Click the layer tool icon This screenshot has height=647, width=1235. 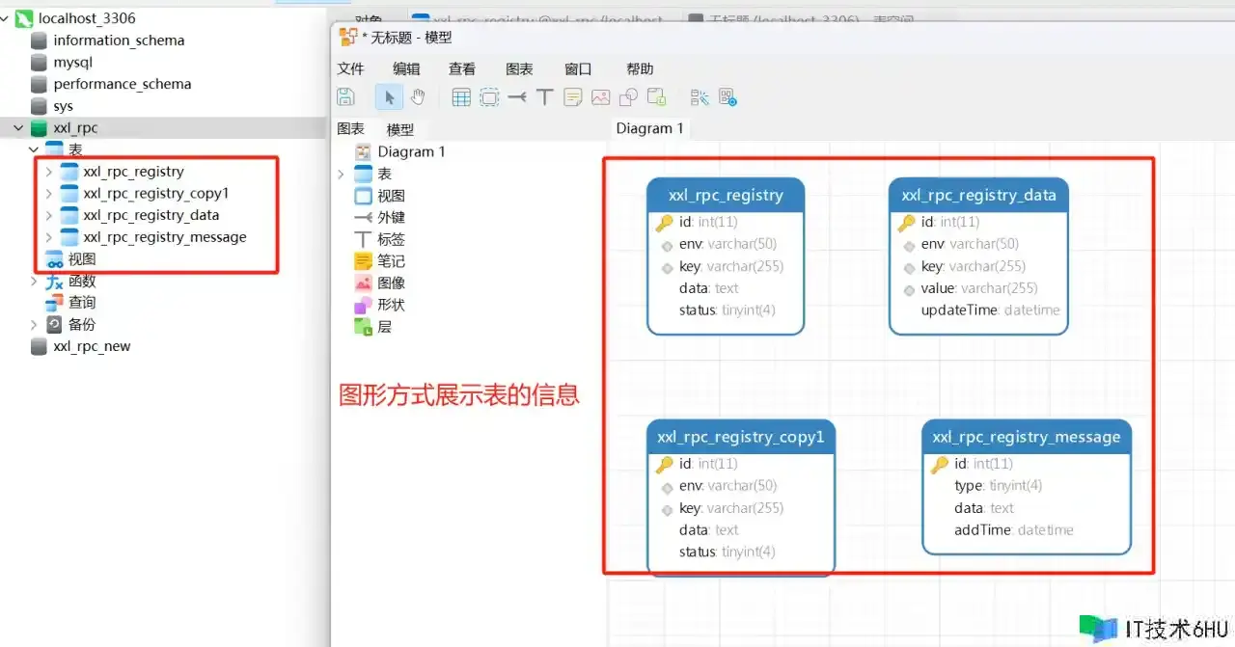point(656,97)
